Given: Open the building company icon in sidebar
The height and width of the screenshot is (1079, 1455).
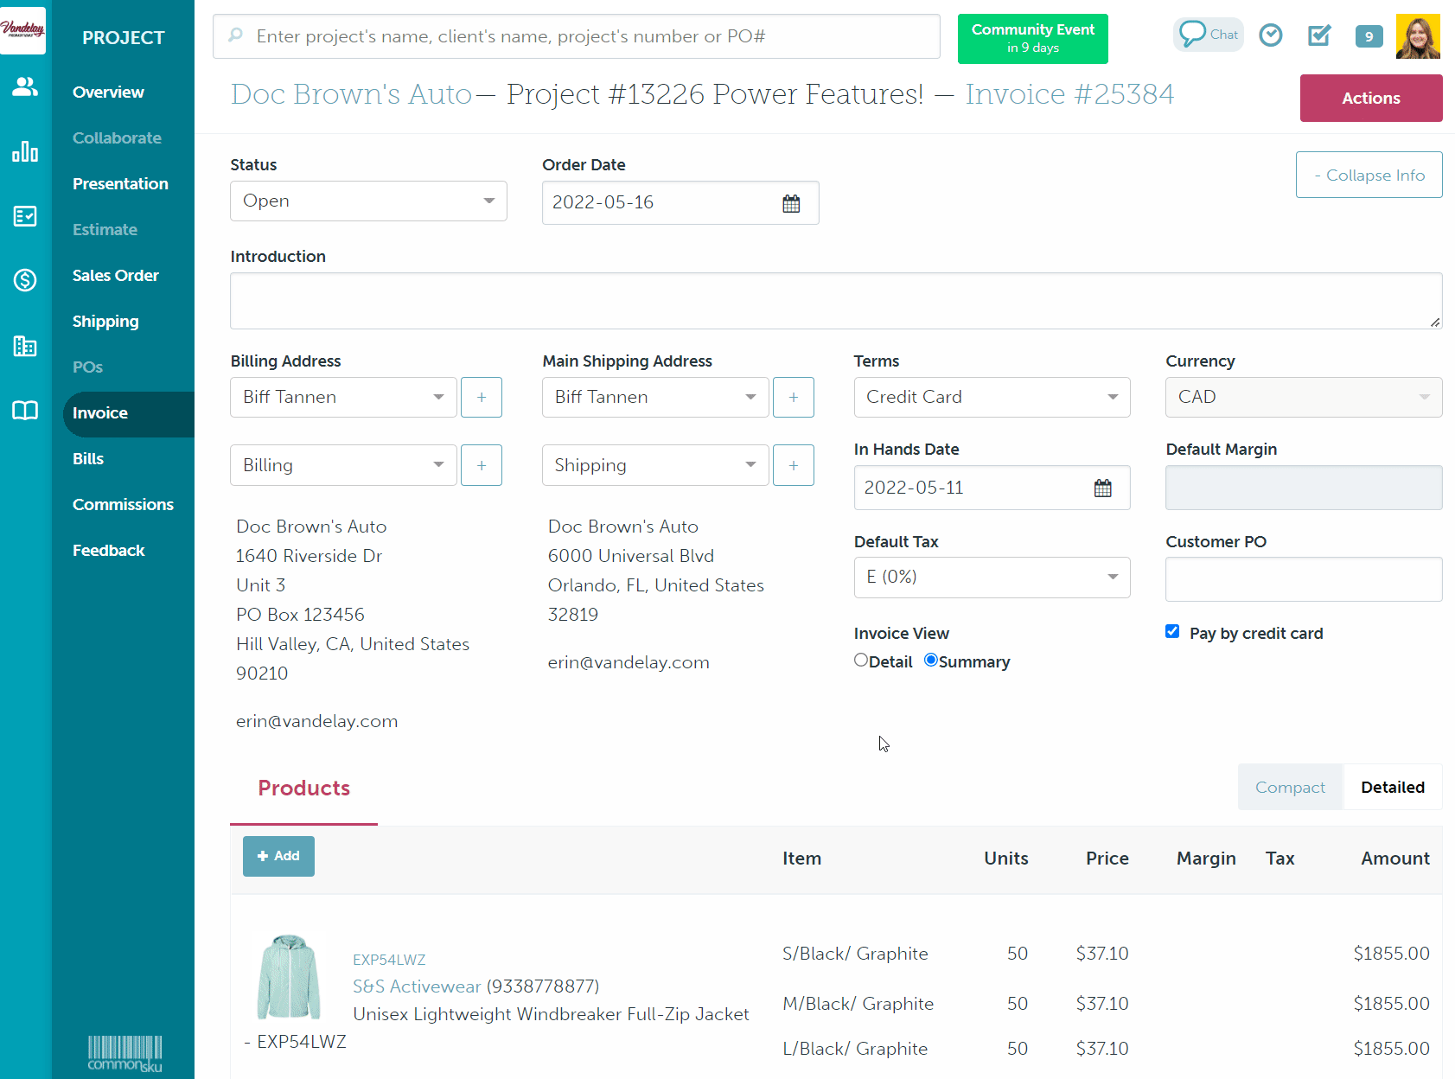Looking at the screenshot, I should 25,346.
